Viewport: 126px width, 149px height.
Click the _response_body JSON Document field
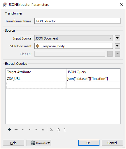click(x=73, y=46)
